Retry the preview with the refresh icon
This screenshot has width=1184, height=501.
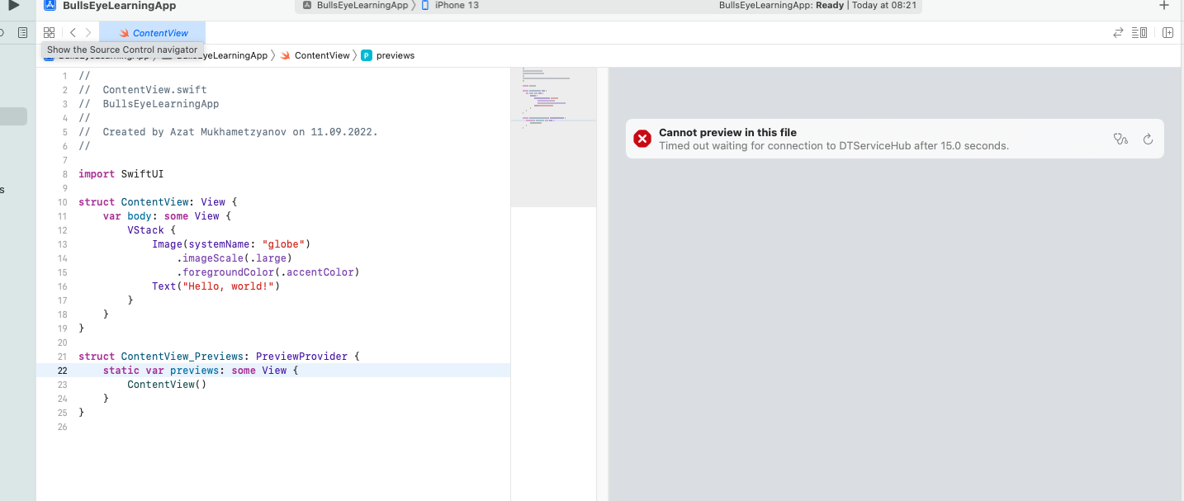[1148, 139]
